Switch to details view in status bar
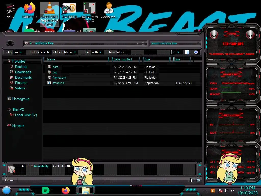Viewport: 261px width, 196px height. pos(192,180)
